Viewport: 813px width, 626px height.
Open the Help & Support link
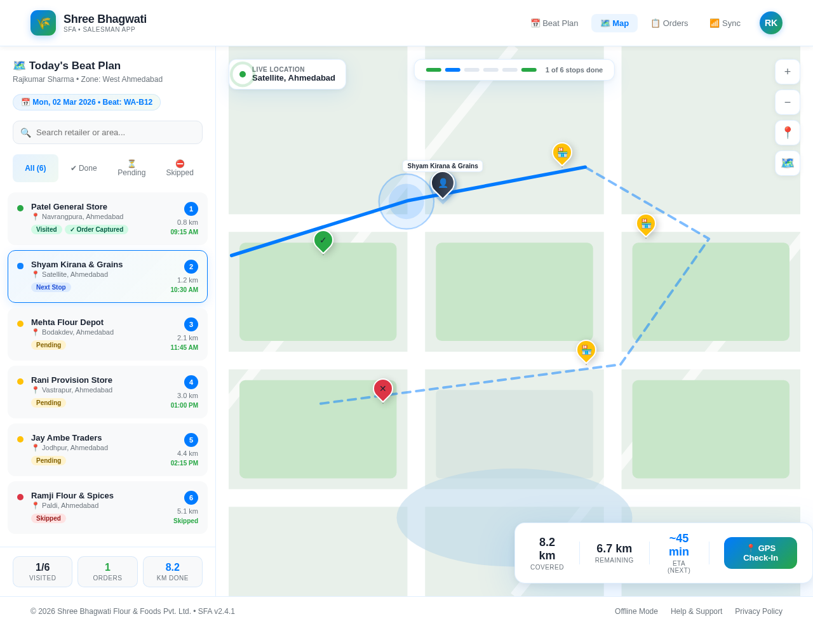point(696,611)
